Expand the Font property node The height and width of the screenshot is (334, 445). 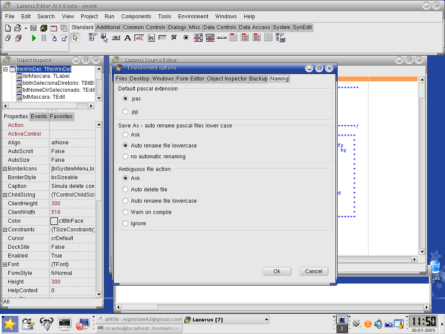(5, 264)
